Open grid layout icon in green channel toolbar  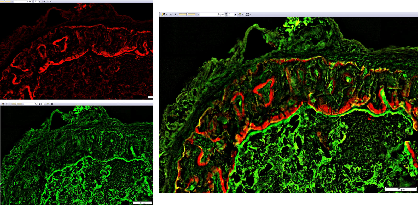[52, 104]
